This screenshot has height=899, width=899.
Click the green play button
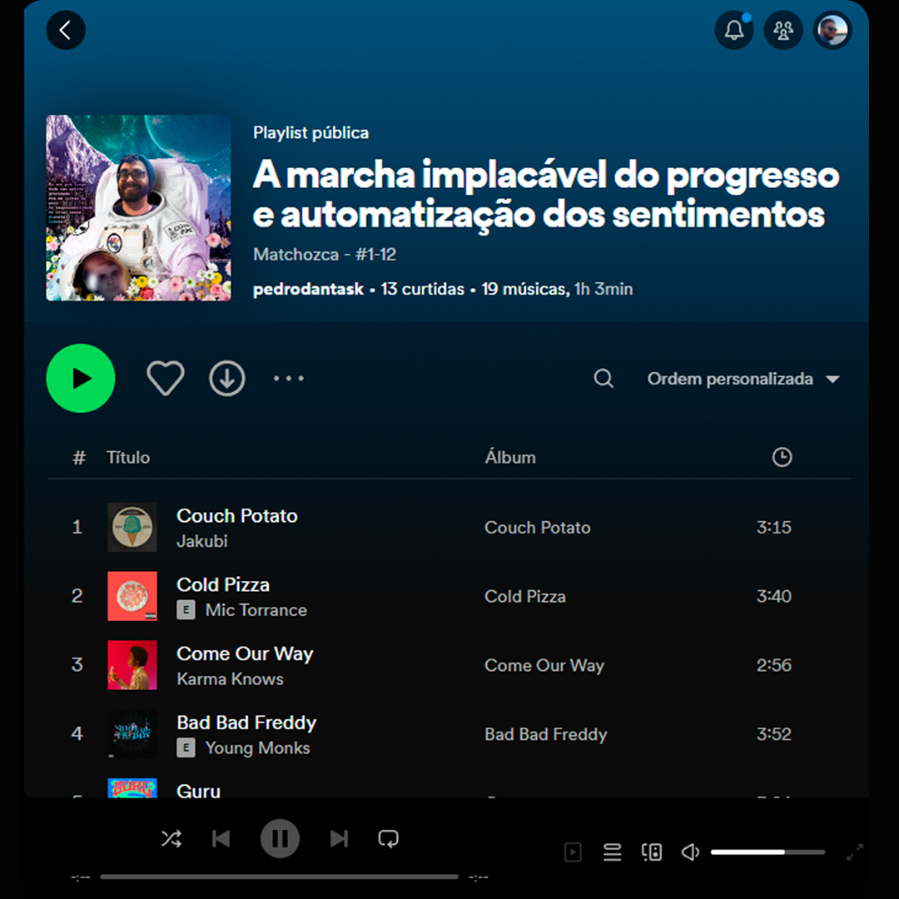tap(81, 379)
